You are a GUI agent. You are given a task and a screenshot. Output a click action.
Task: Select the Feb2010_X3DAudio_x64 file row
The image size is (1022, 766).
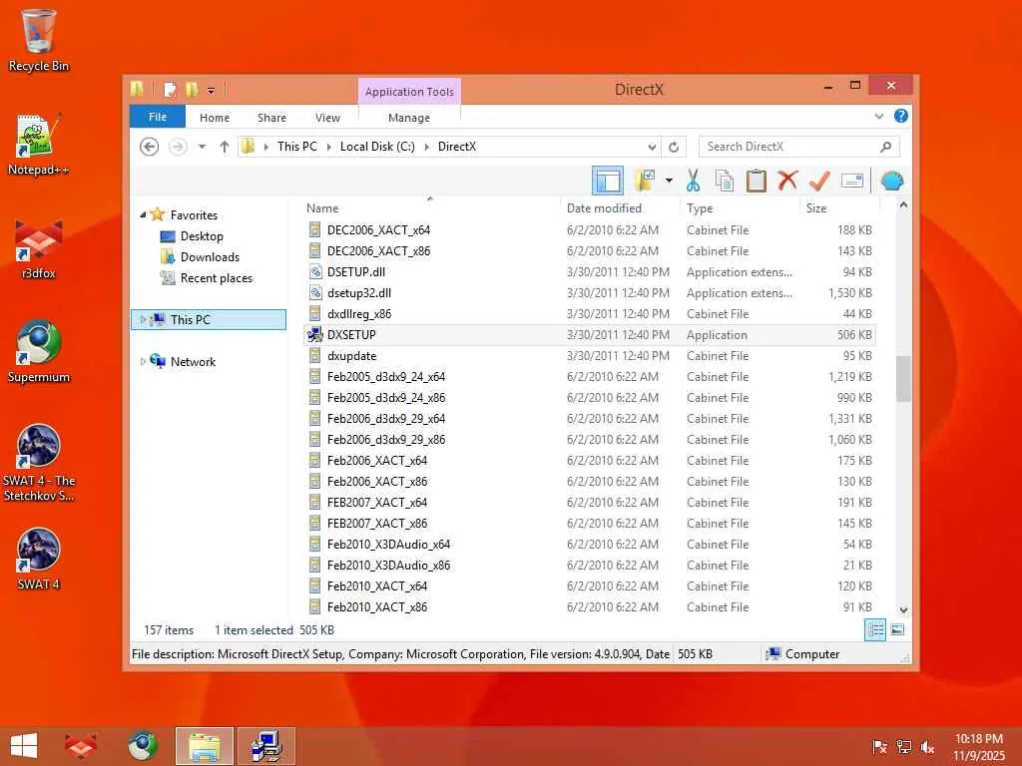pyautogui.click(x=590, y=544)
